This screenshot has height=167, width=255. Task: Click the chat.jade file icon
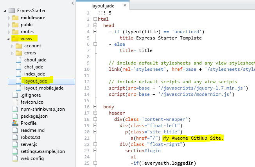19,67
